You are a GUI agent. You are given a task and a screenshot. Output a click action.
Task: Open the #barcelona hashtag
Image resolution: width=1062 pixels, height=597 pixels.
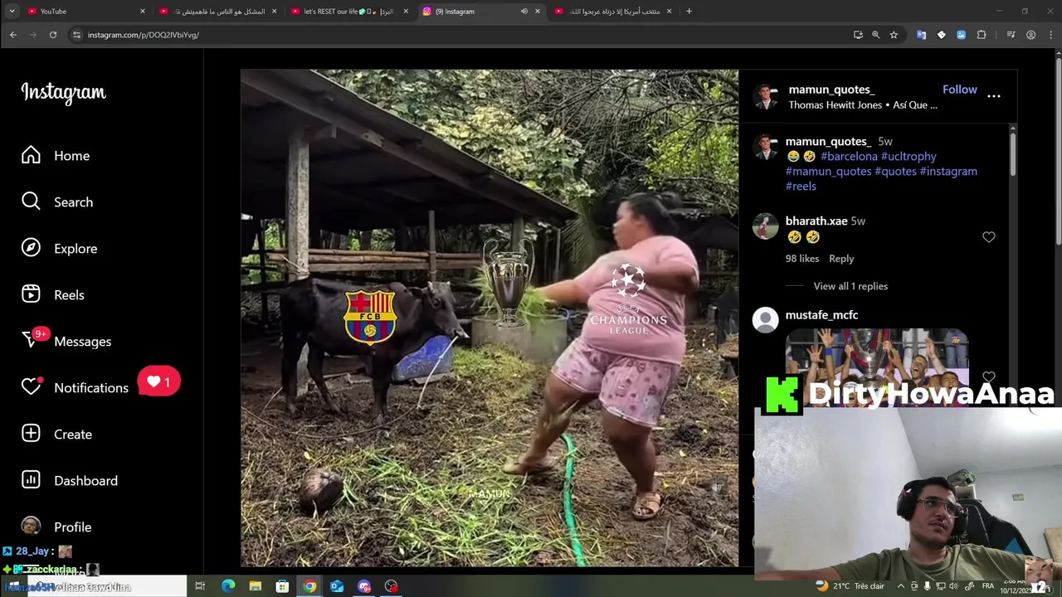pos(849,156)
